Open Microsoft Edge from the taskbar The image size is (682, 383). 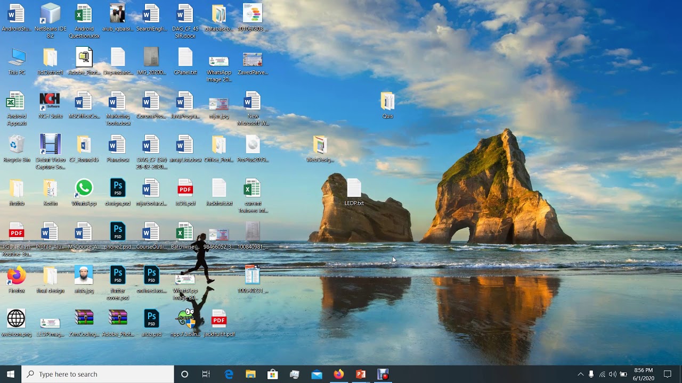(x=229, y=374)
